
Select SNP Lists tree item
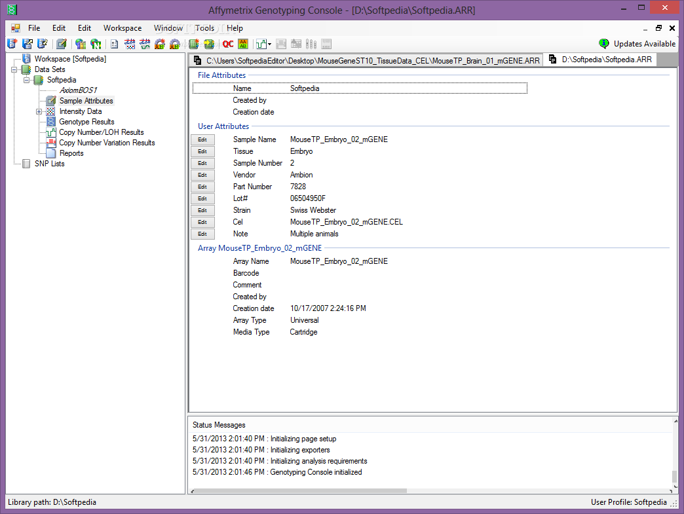[49, 164]
